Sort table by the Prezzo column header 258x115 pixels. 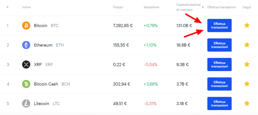click(x=118, y=7)
